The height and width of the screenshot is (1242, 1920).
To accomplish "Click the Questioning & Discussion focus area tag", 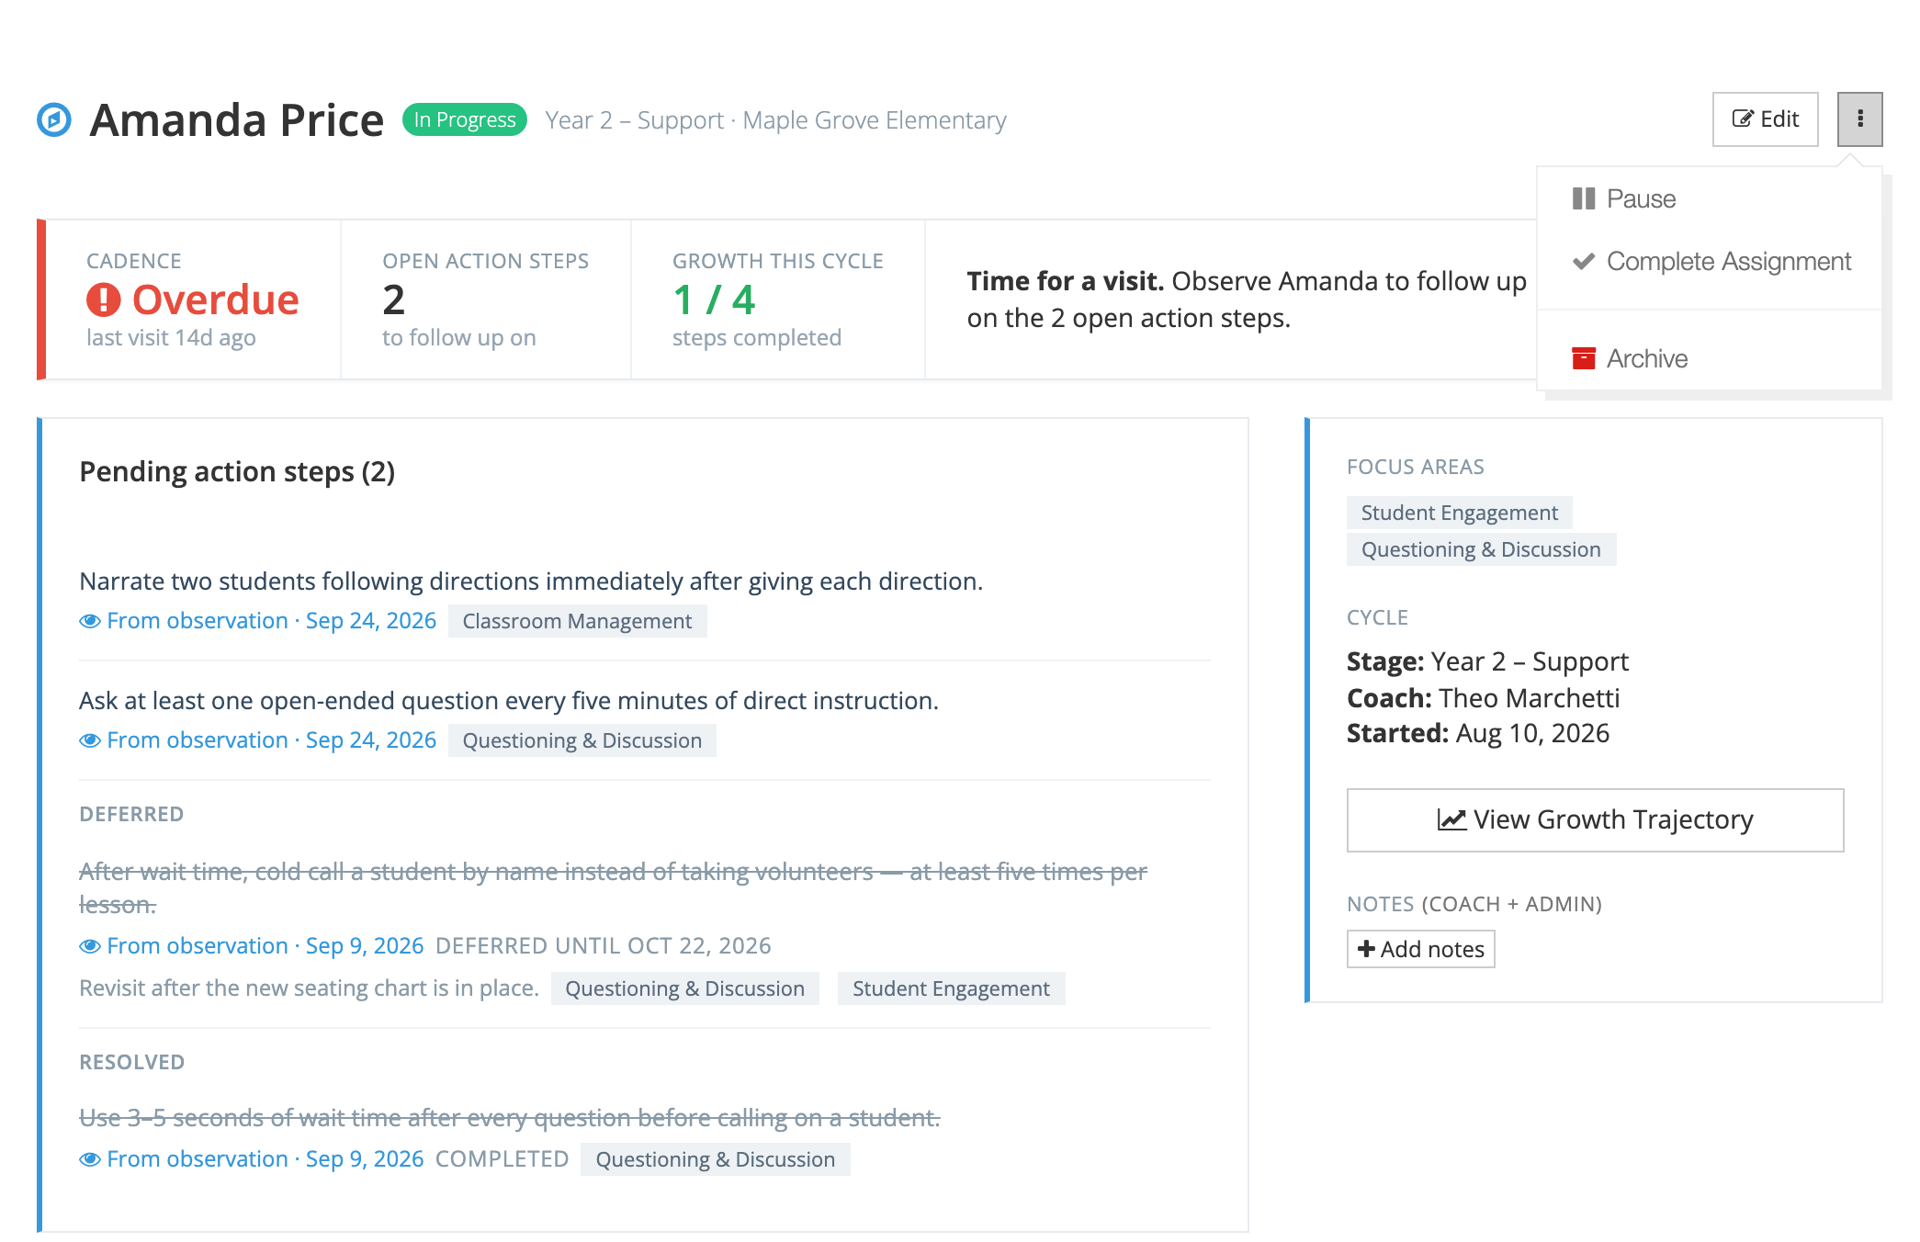I will [x=1481, y=549].
